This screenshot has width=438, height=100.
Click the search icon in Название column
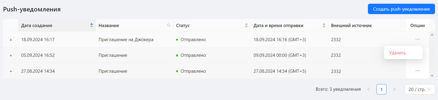click(x=169, y=25)
